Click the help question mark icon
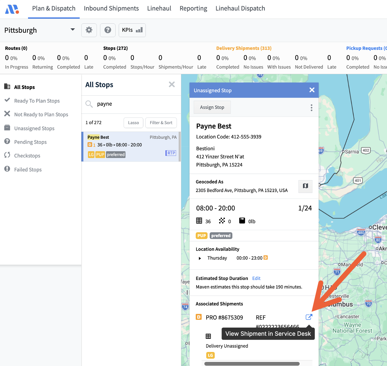 click(x=108, y=30)
